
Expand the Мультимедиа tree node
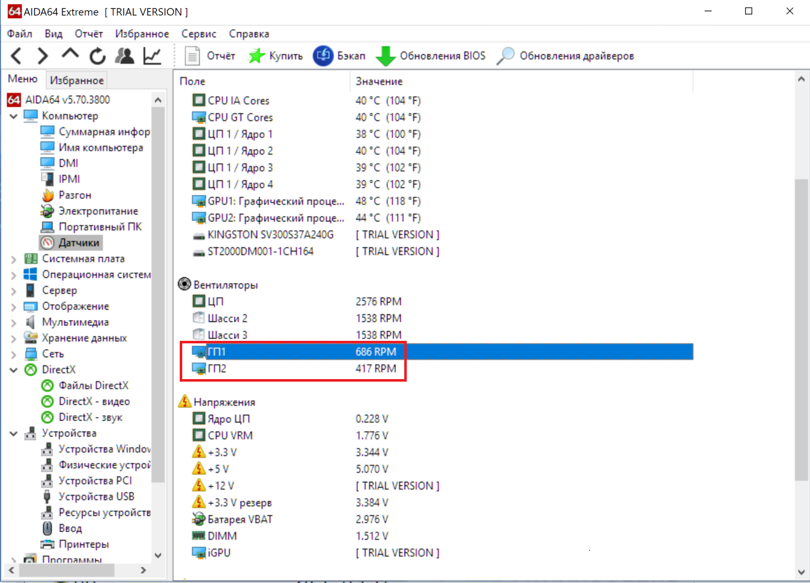[x=14, y=323]
